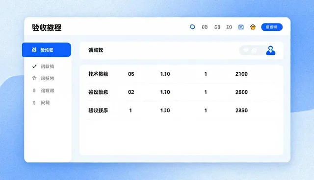Viewport: 314px width, 180px height.
Task: Click the "2850" value
Action: point(241,111)
